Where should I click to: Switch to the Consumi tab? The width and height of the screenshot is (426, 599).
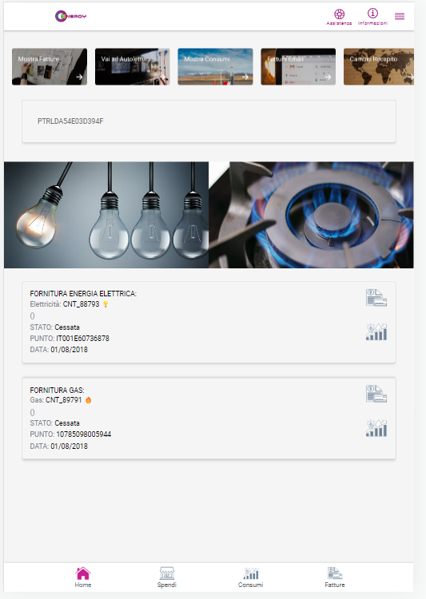[250, 577]
